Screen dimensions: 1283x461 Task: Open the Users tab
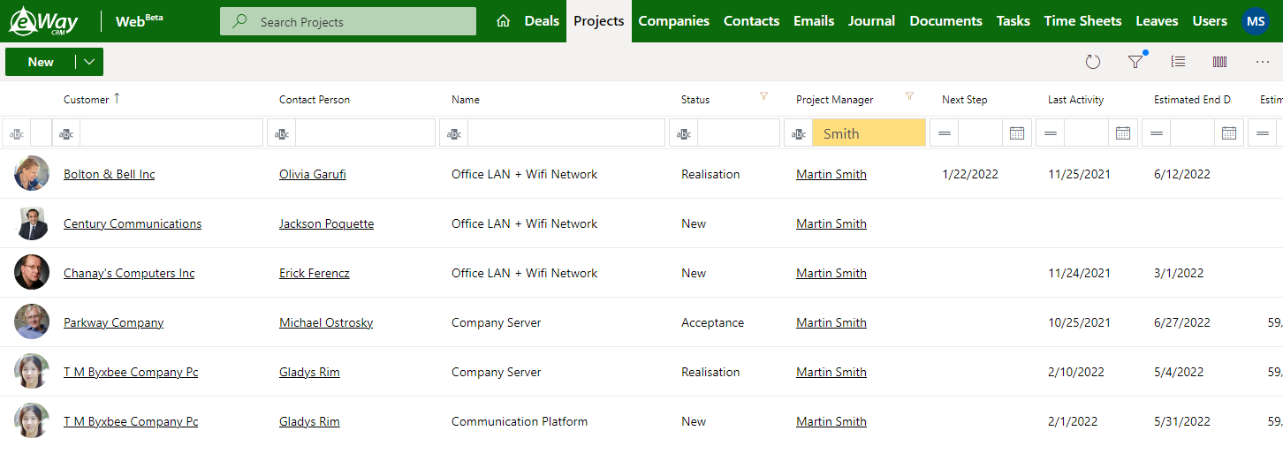[x=1210, y=21]
